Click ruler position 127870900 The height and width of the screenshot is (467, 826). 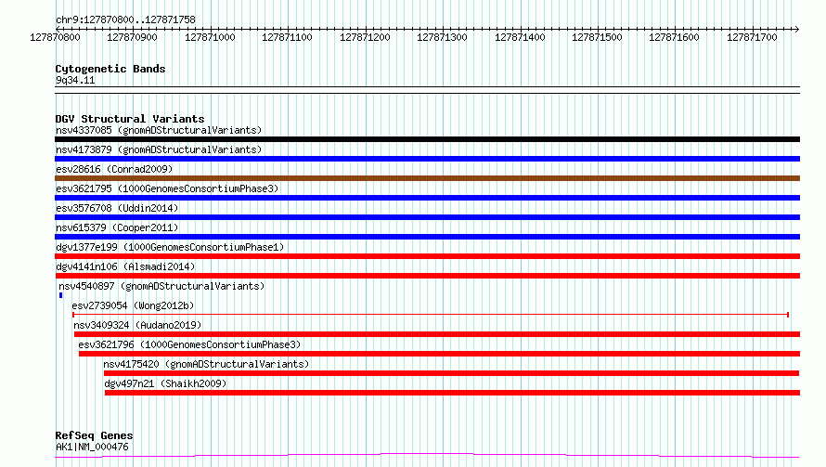tap(132, 37)
